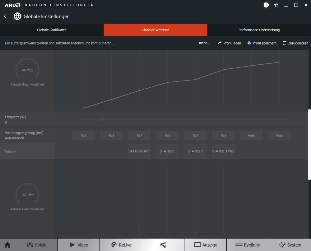
Task: Click the Spannungsregelung (mV) Automatisch label
Action: tap(24, 135)
